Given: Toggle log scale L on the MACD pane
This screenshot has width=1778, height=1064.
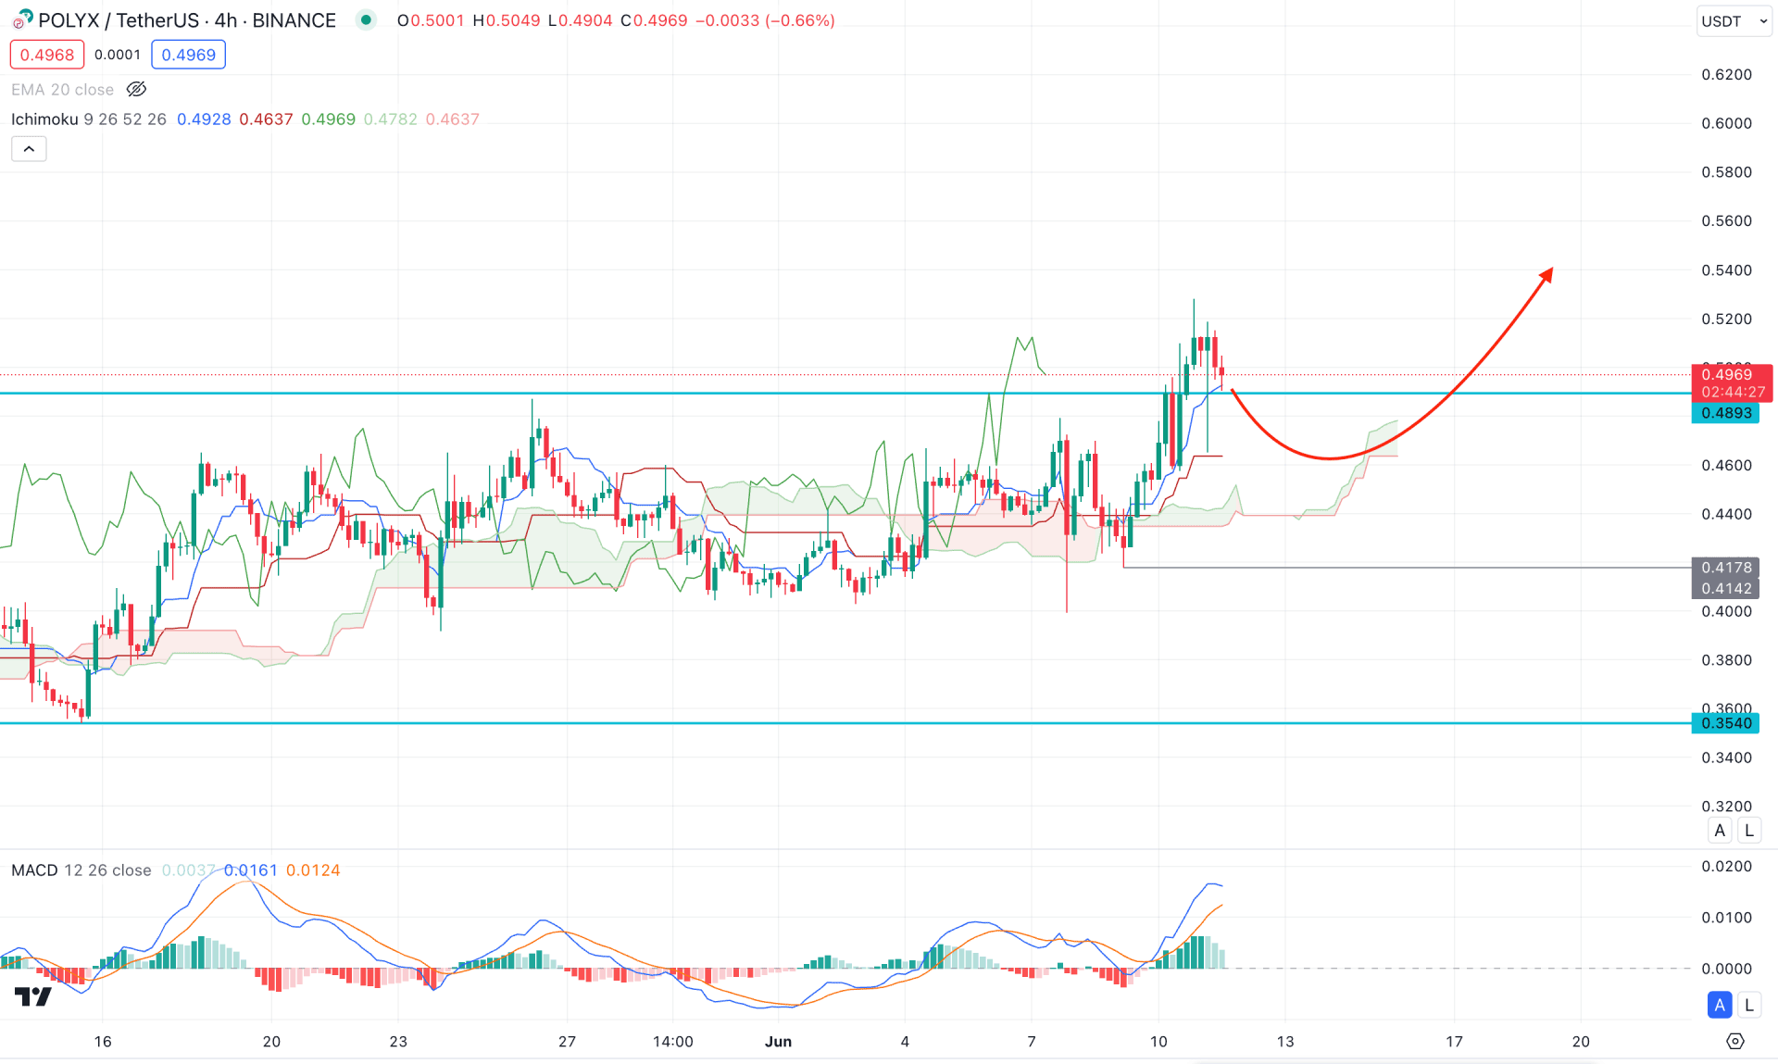Looking at the screenshot, I should (x=1748, y=1005).
